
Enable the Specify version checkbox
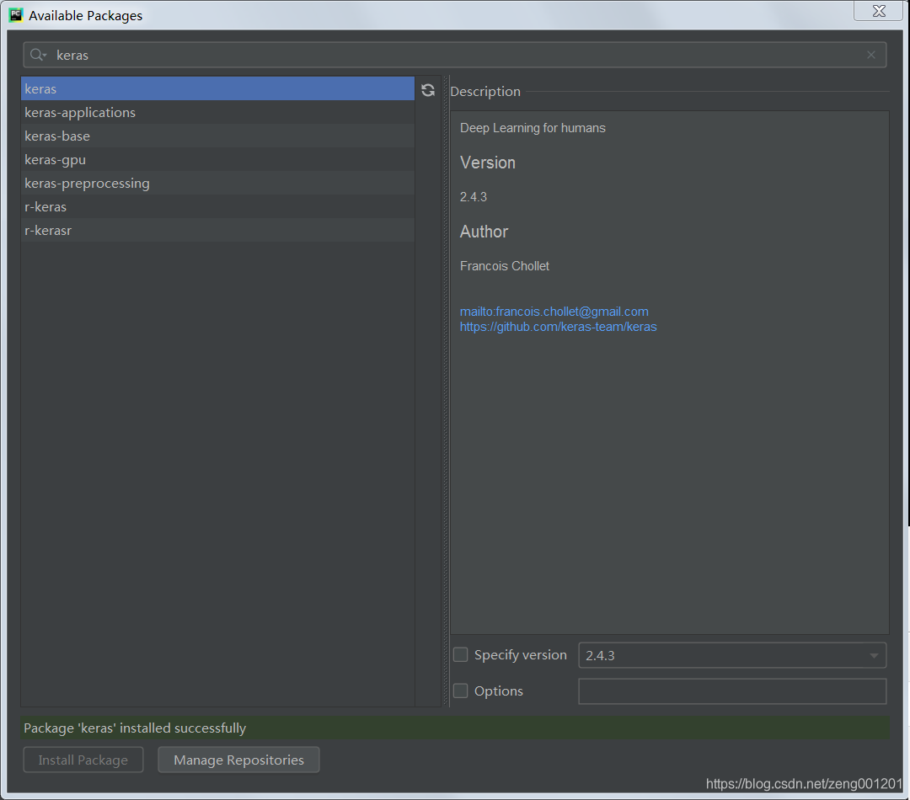coord(460,654)
